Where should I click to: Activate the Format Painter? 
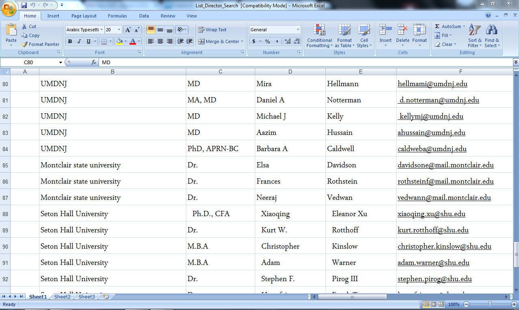[40, 44]
